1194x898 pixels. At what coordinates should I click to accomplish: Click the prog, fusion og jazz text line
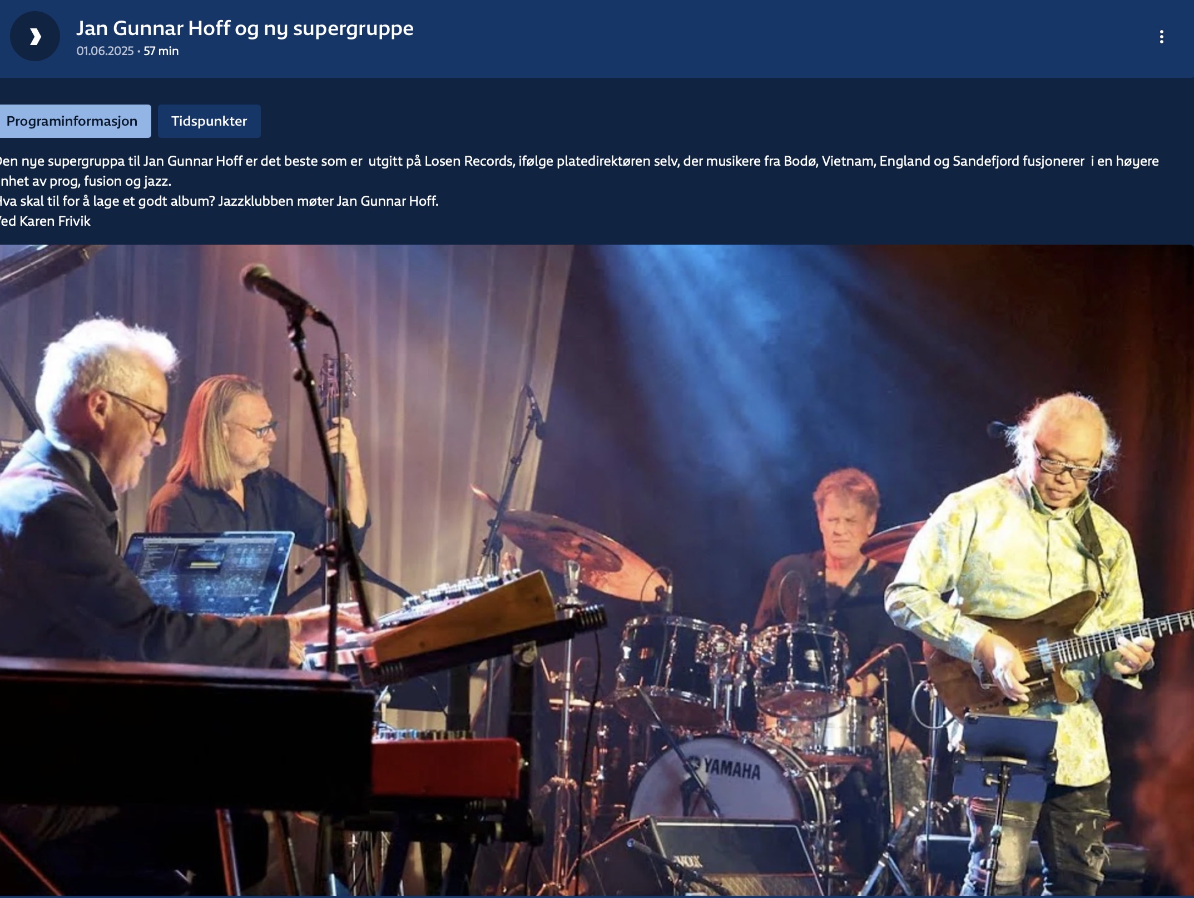tap(86, 181)
